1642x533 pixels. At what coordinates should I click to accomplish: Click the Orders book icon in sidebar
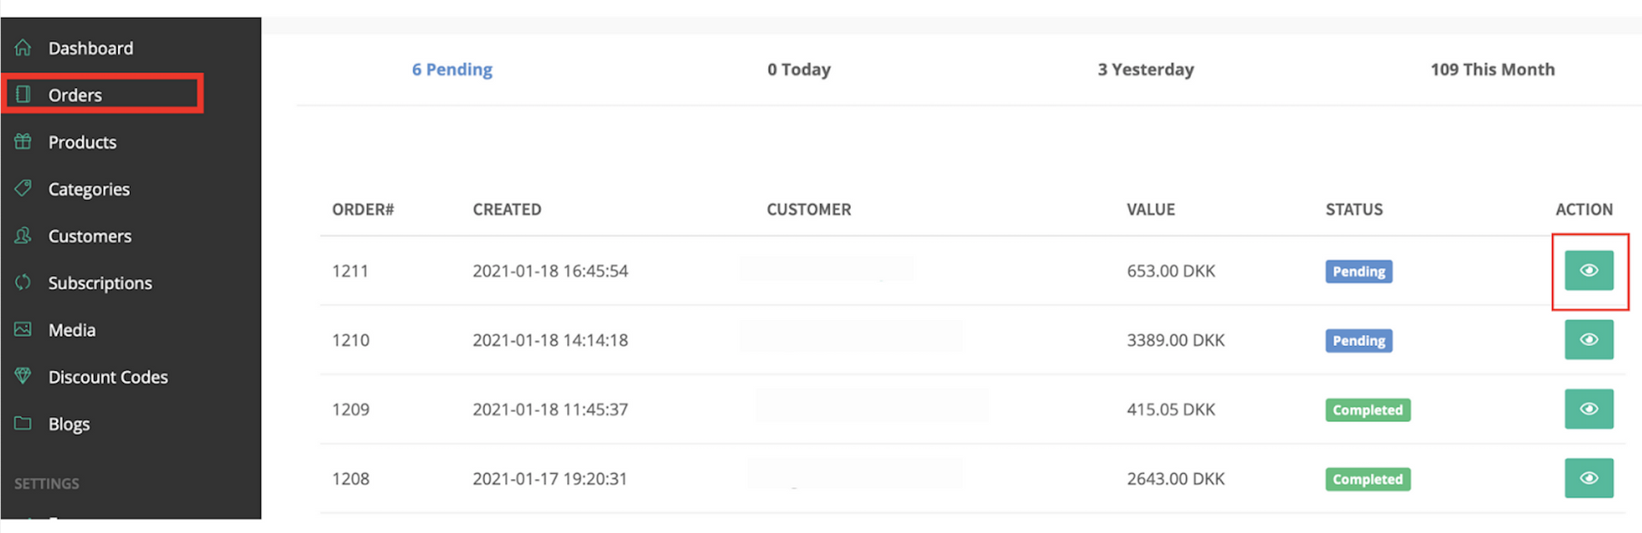pos(23,94)
